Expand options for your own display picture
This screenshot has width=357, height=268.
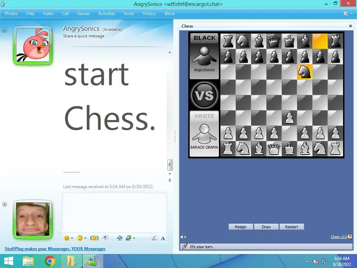coord(5,204)
